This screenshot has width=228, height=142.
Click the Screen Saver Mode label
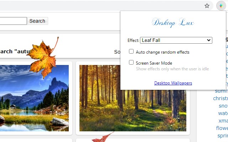154,63
